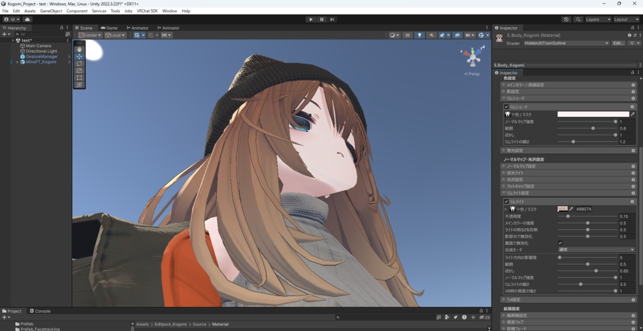Click the Hierarchy add (+) button

5,34
